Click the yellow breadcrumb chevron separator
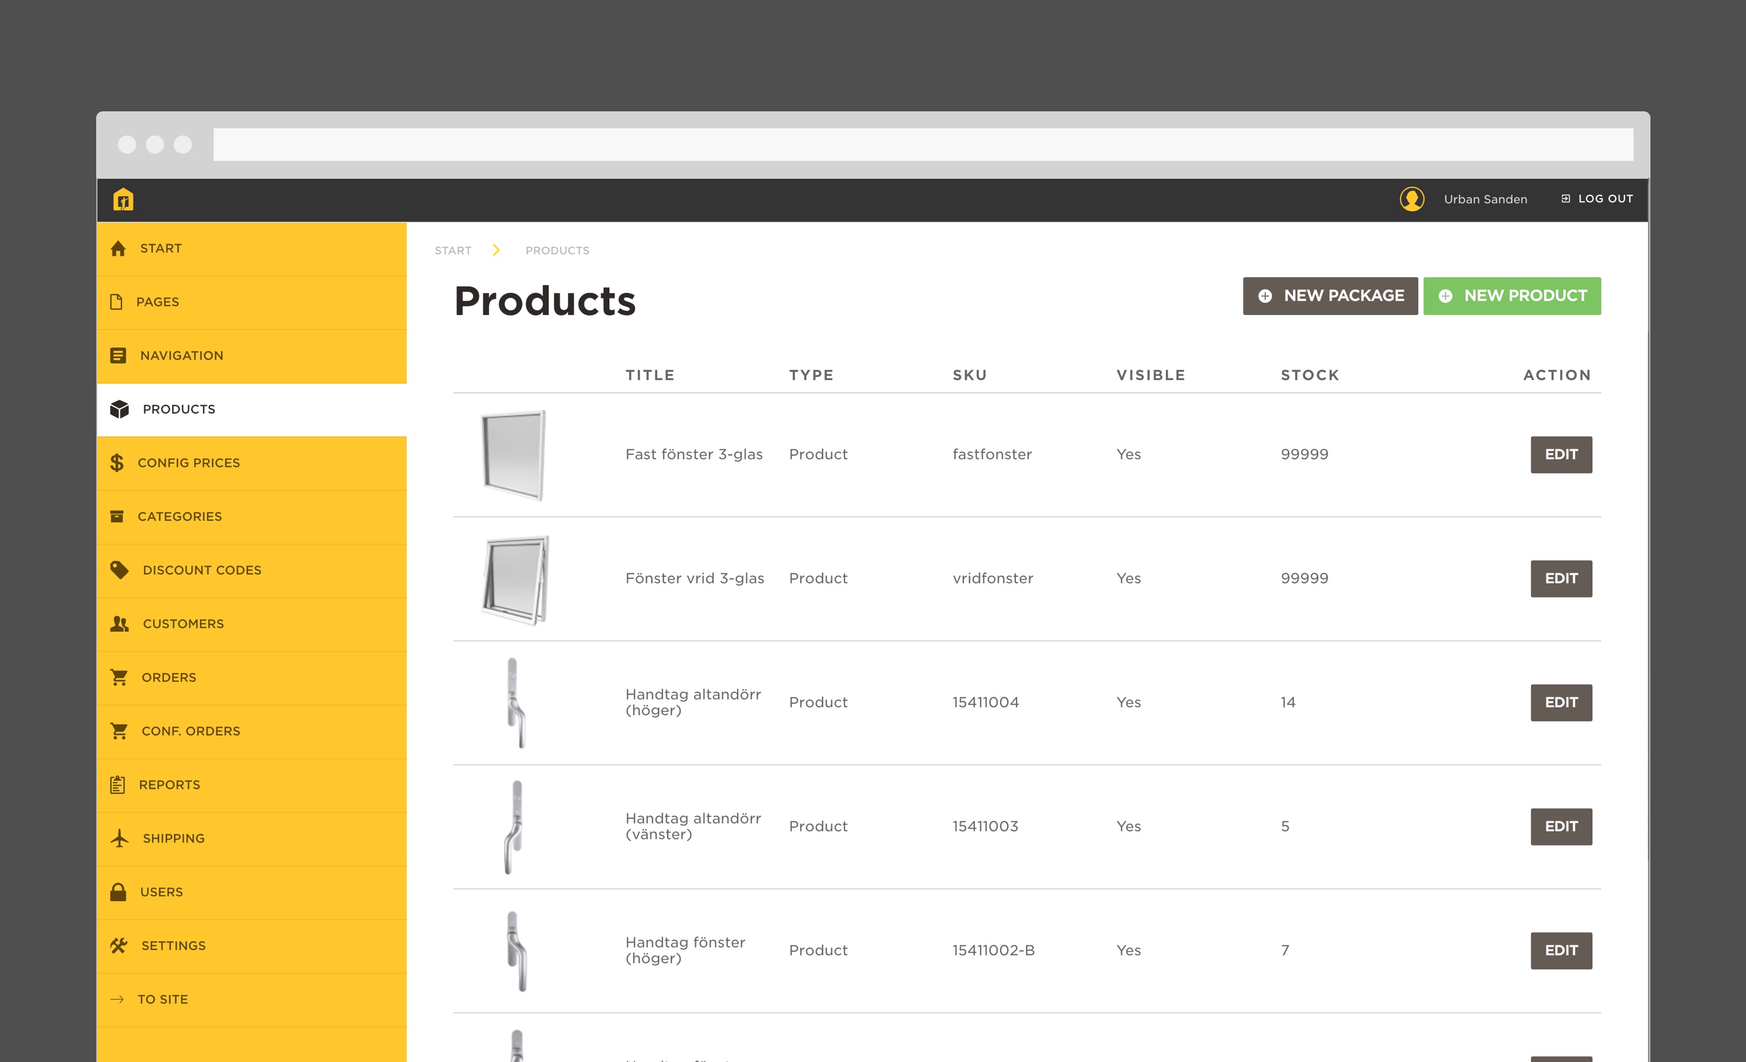1746x1062 pixels. tap(496, 250)
